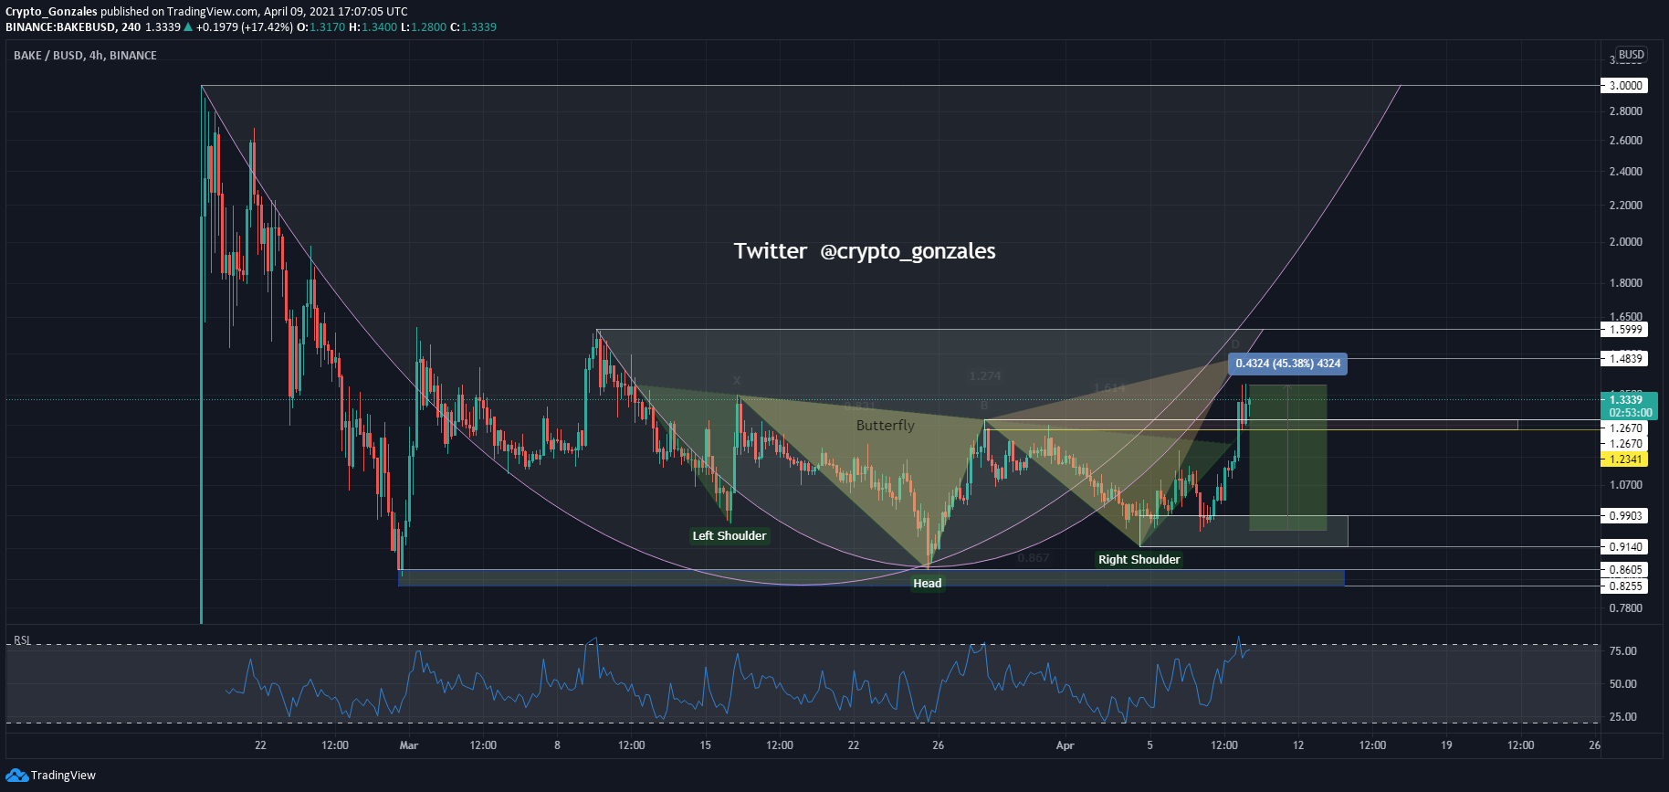Click the 50.00 RSI scale value
Image resolution: width=1669 pixels, height=792 pixels.
(1622, 684)
